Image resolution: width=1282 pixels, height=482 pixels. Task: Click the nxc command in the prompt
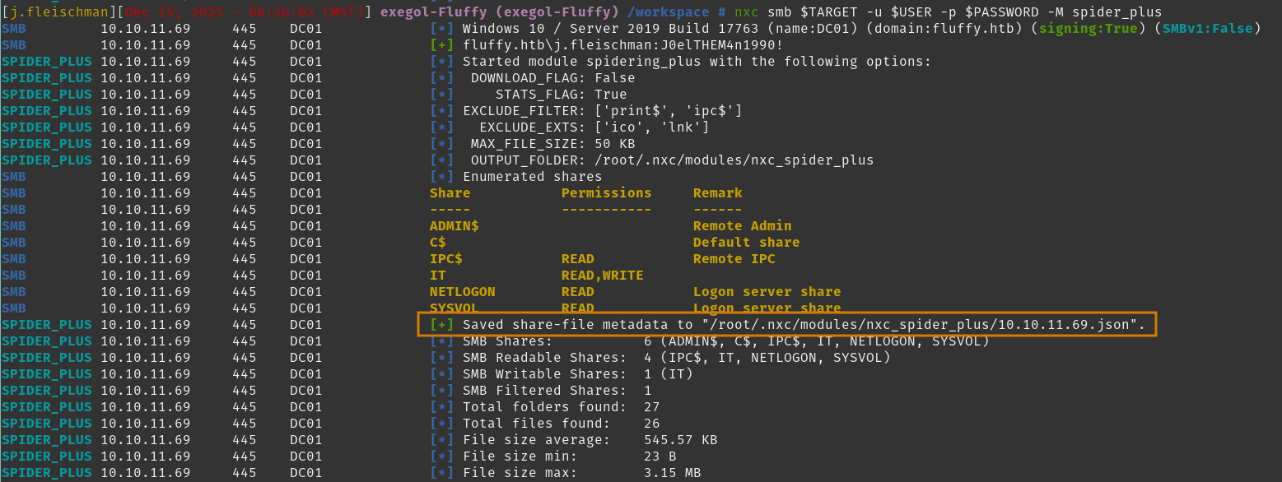[x=746, y=12]
